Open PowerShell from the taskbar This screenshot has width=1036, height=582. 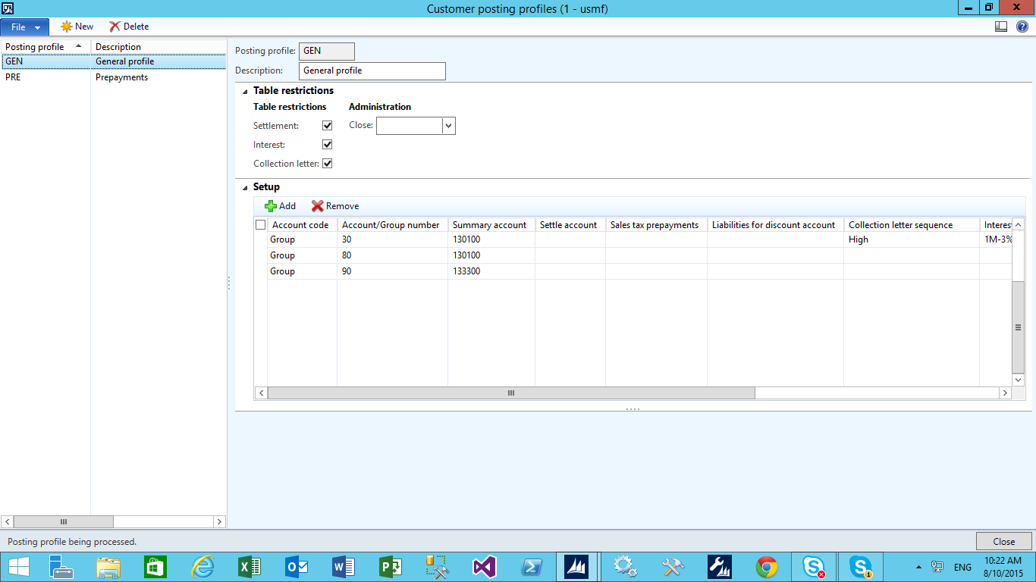pos(532,567)
